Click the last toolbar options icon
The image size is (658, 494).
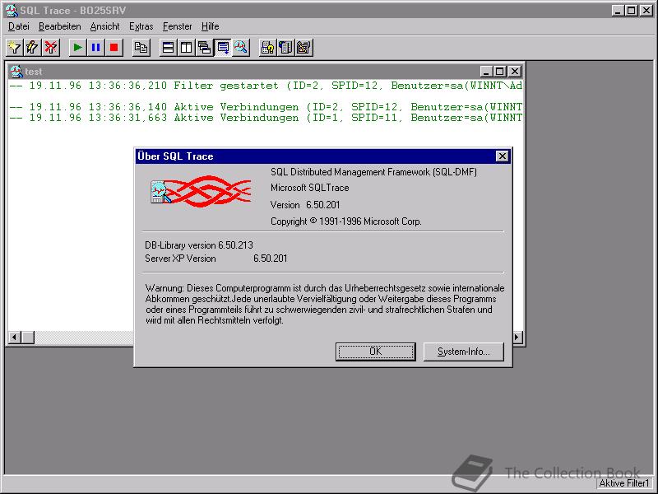304,48
